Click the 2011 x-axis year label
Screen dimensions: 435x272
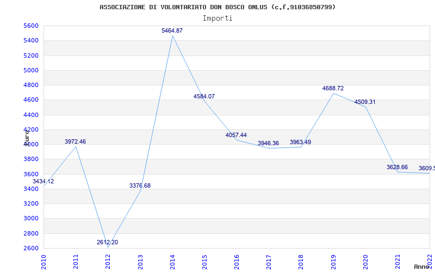click(76, 262)
